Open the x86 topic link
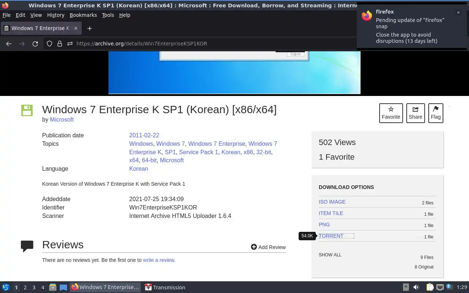Viewport: 469px width, 293px height. click(x=248, y=152)
